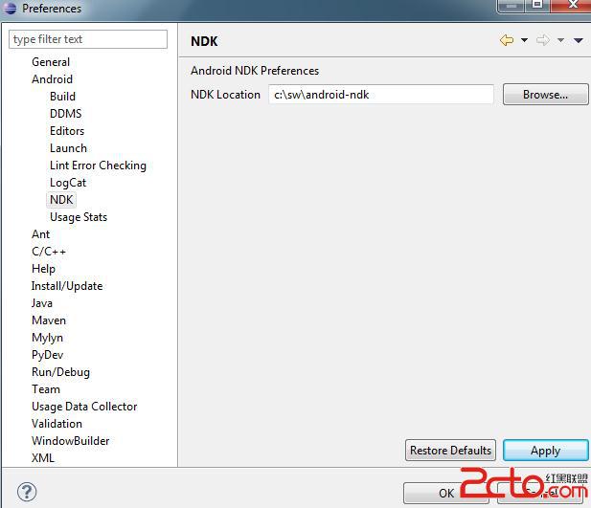Image resolution: width=591 pixels, height=508 pixels.
Task: Select Team preferences category
Action: (46, 389)
